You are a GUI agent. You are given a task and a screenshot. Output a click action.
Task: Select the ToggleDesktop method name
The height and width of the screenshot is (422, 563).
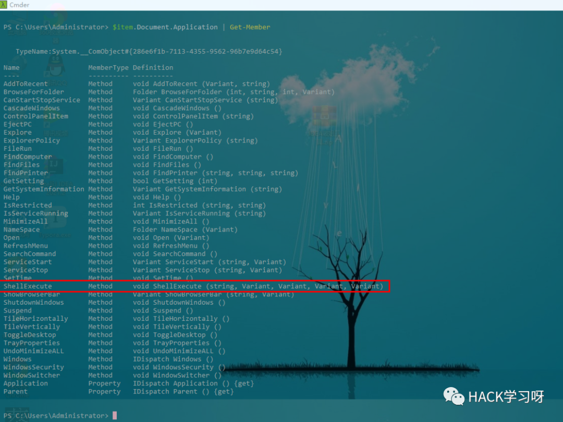tap(30, 335)
